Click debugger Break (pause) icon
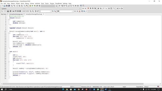 tap(76, 6)
